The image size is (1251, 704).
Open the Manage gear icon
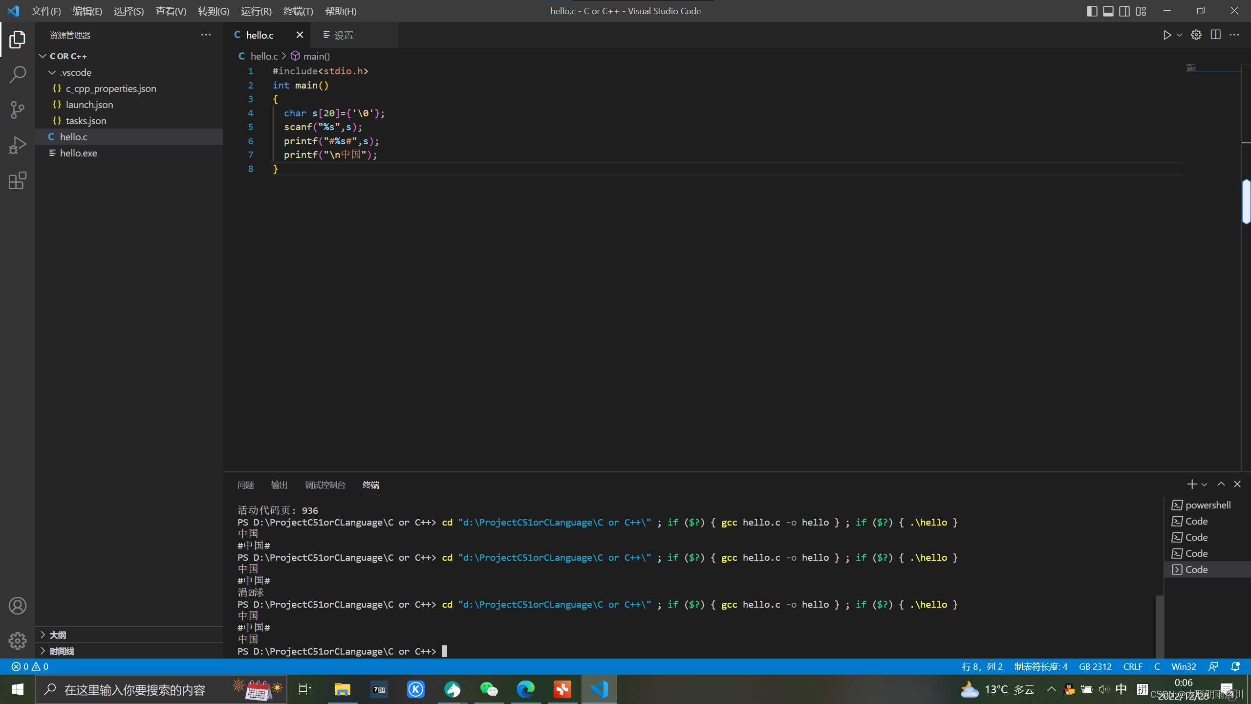pyautogui.click(x=18, y=640)
